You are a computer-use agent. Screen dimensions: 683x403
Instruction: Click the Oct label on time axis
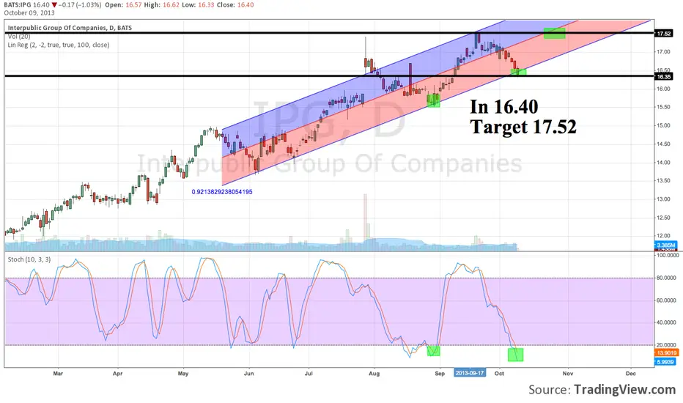499,374
